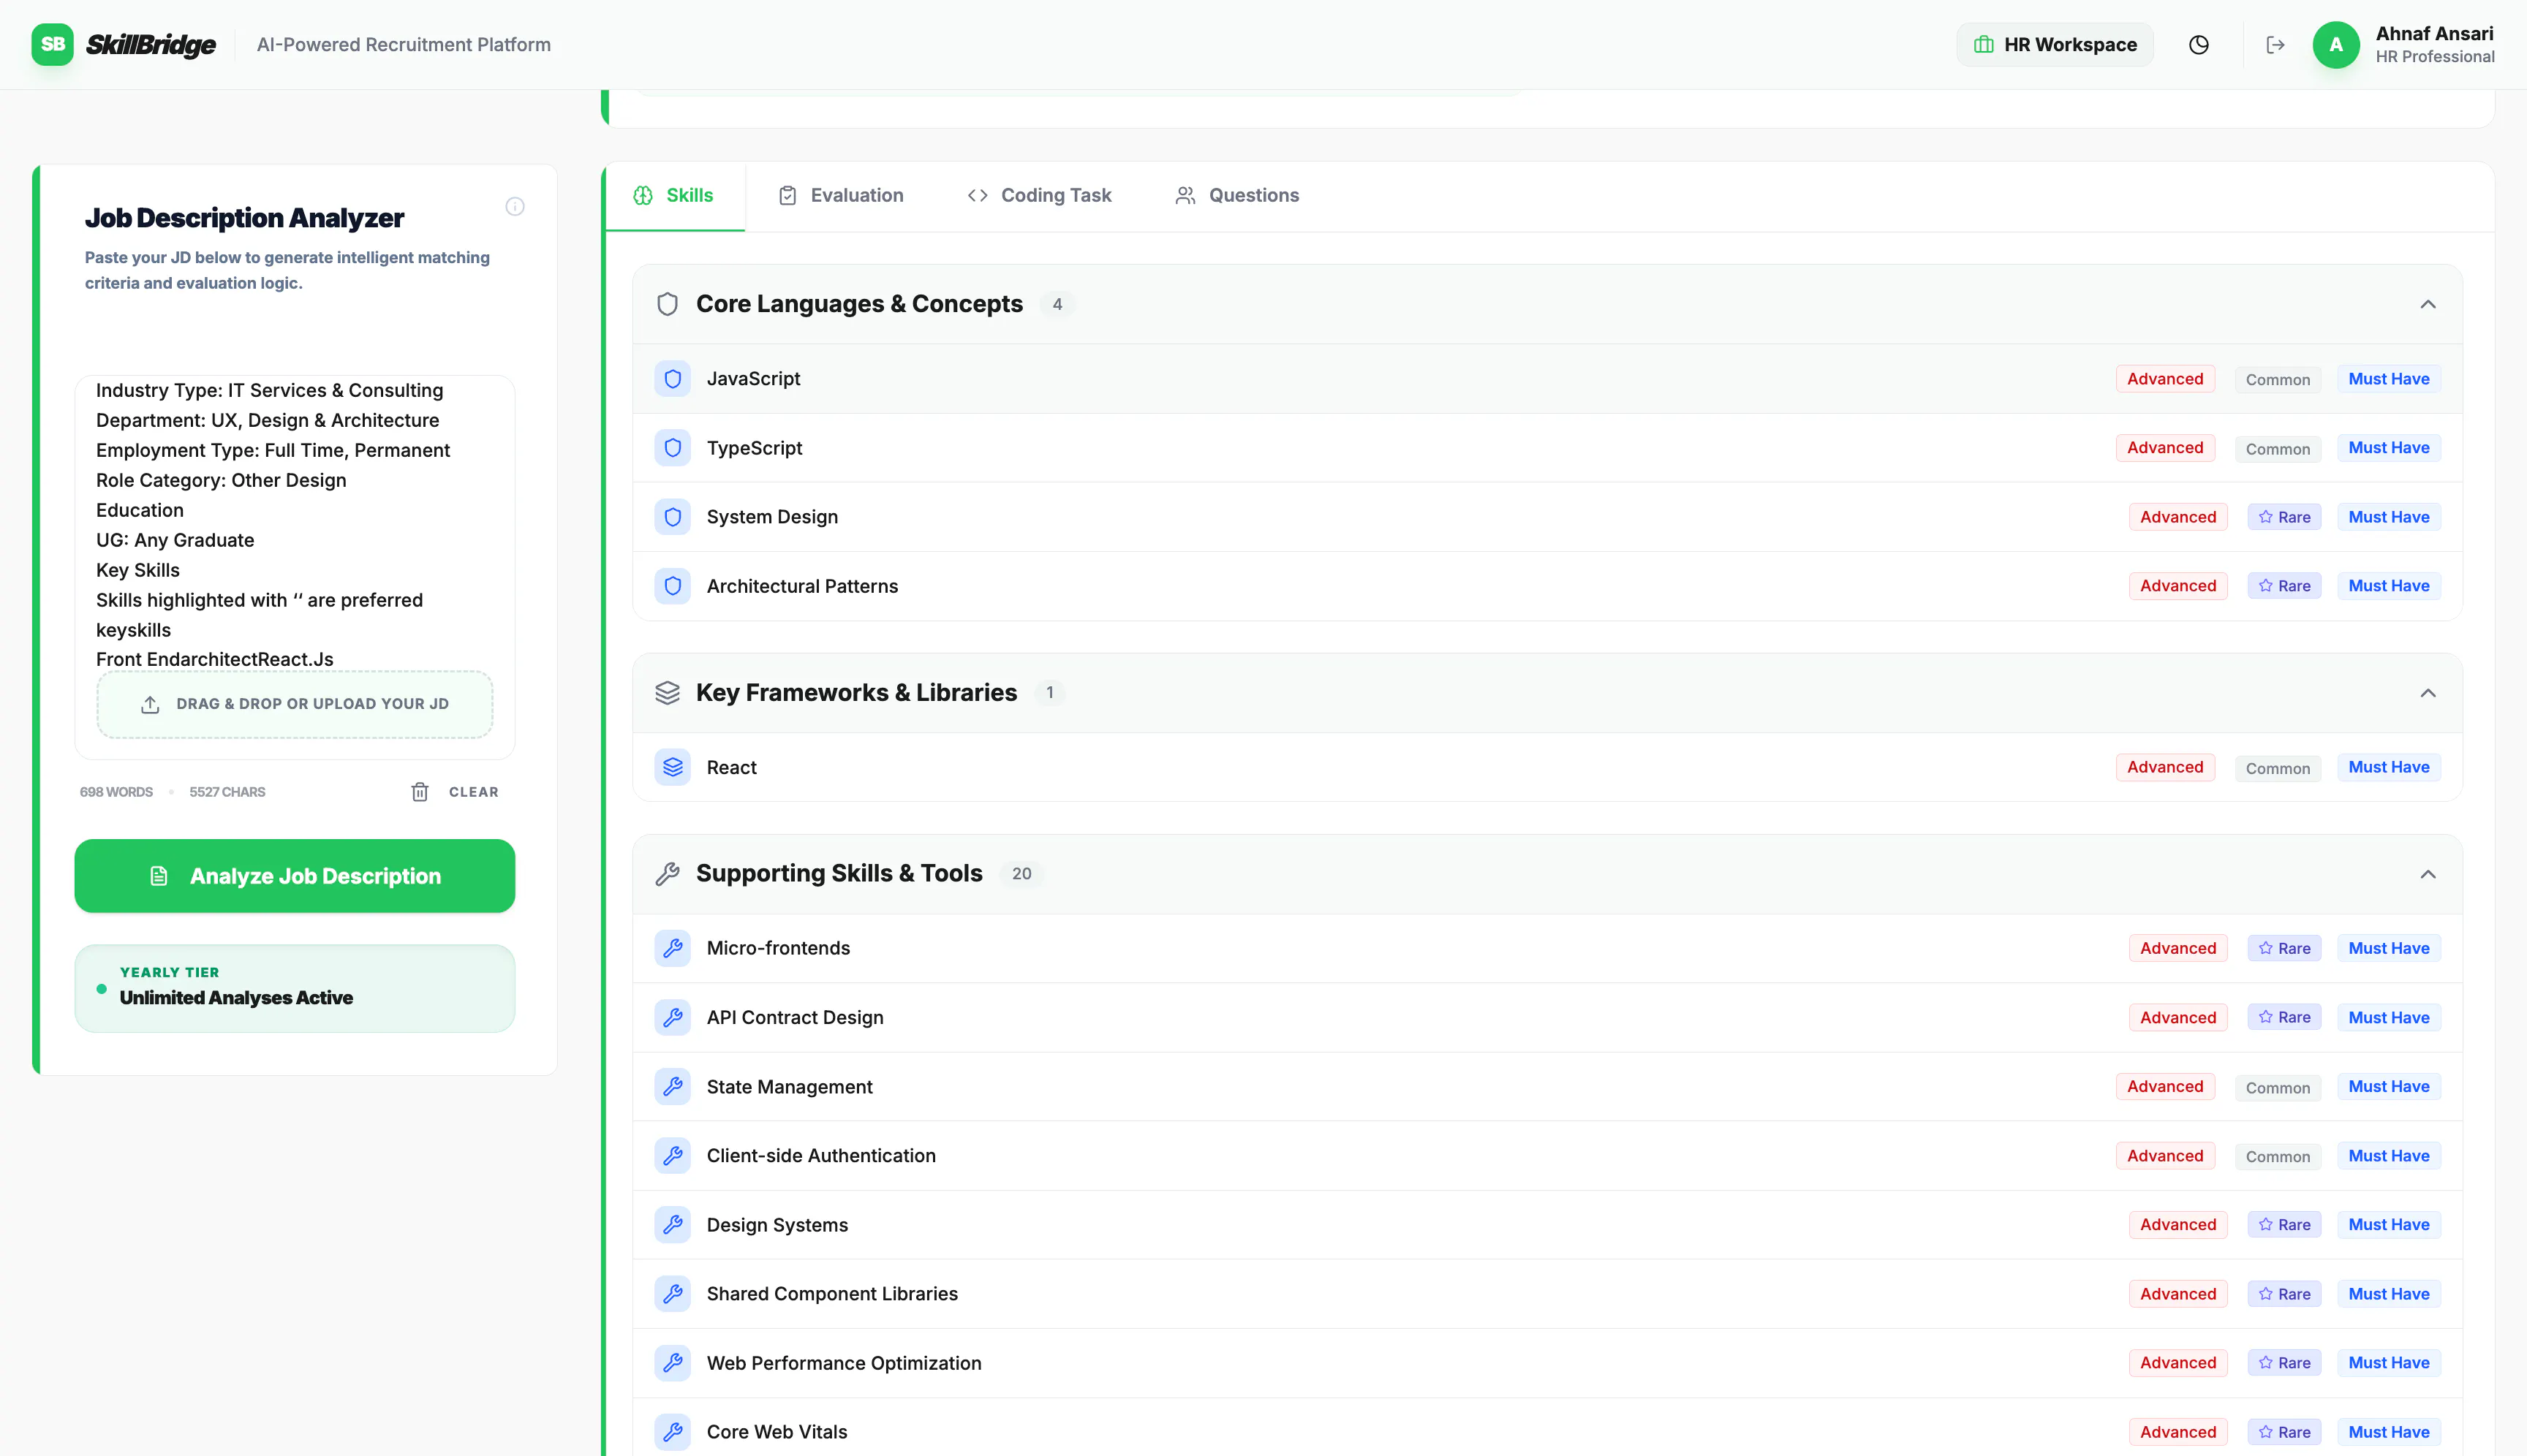This screenshot has height=1456, width=2527.
Task: Click the shield icon beside TypeScript
Action: pyautogui.click(x=672, y=448)
